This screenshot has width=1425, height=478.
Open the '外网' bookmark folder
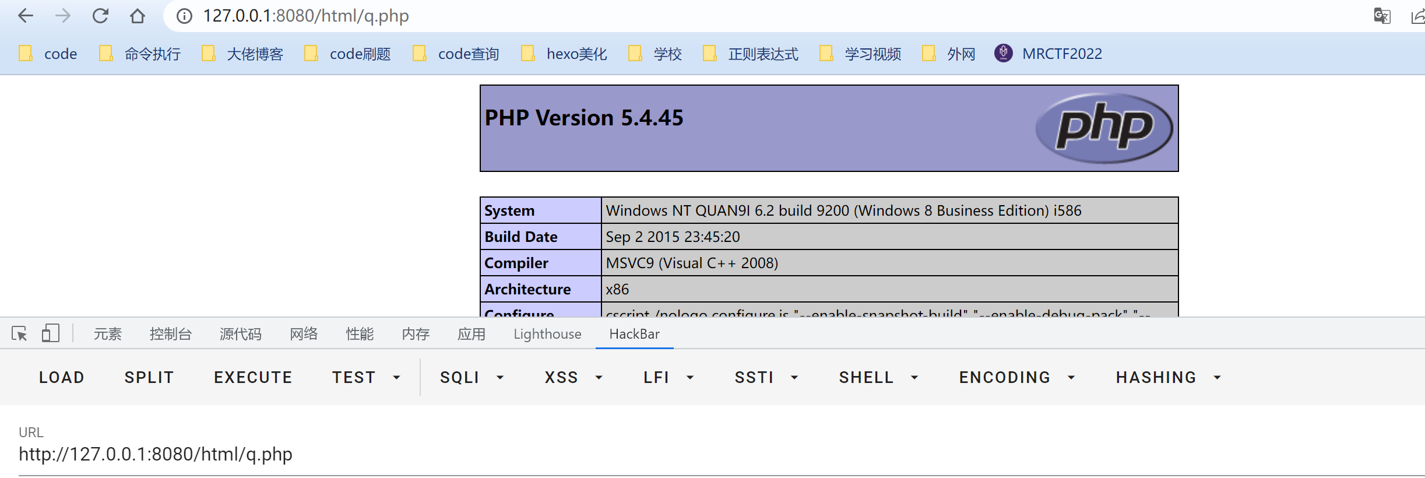tap(949, 54)
